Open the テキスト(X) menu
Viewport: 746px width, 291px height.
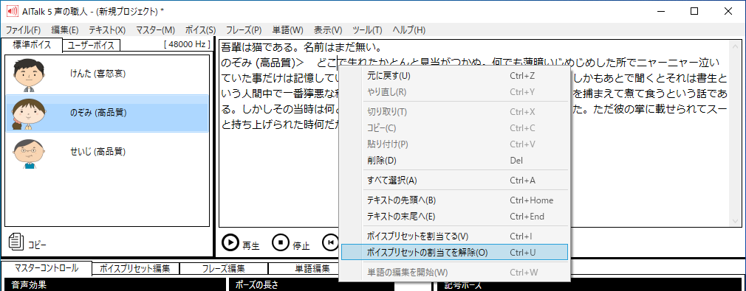coord(108,30)
